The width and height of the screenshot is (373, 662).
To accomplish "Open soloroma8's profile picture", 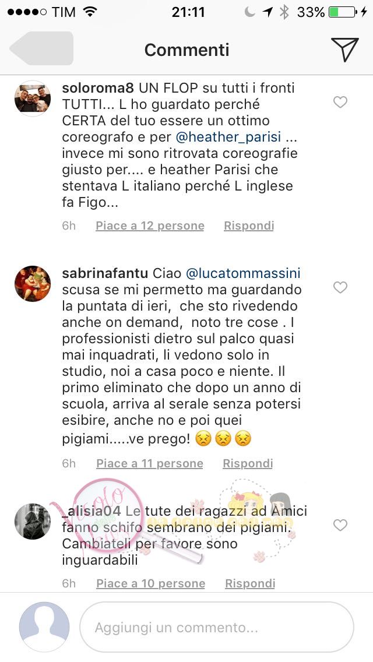I will point(33,98).
